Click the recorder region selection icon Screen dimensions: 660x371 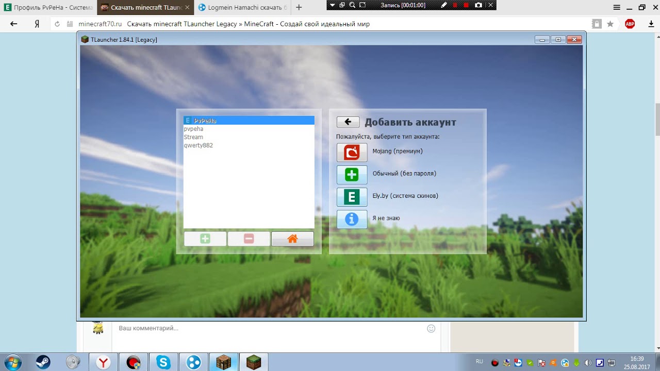coord(362,5)
